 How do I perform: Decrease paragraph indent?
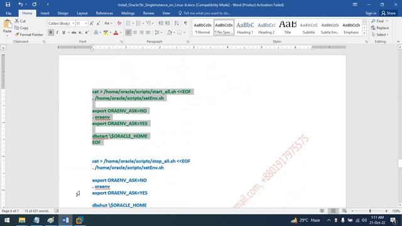click(161, 23)
